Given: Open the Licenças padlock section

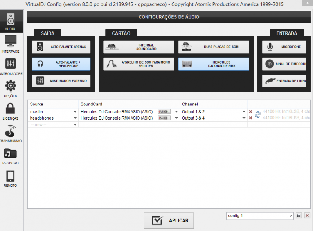Looking at the screenshot, I should pos(11,111).
